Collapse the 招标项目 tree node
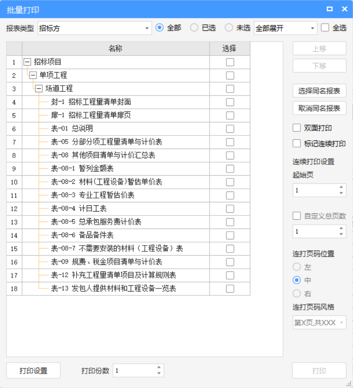The height and width of the screenshot is (388, 353). 27,62
